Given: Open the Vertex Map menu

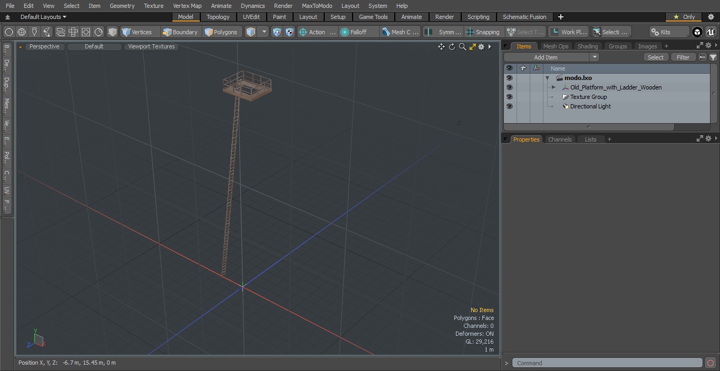Looking at the screenshot, I should click(x=187, y=6).
